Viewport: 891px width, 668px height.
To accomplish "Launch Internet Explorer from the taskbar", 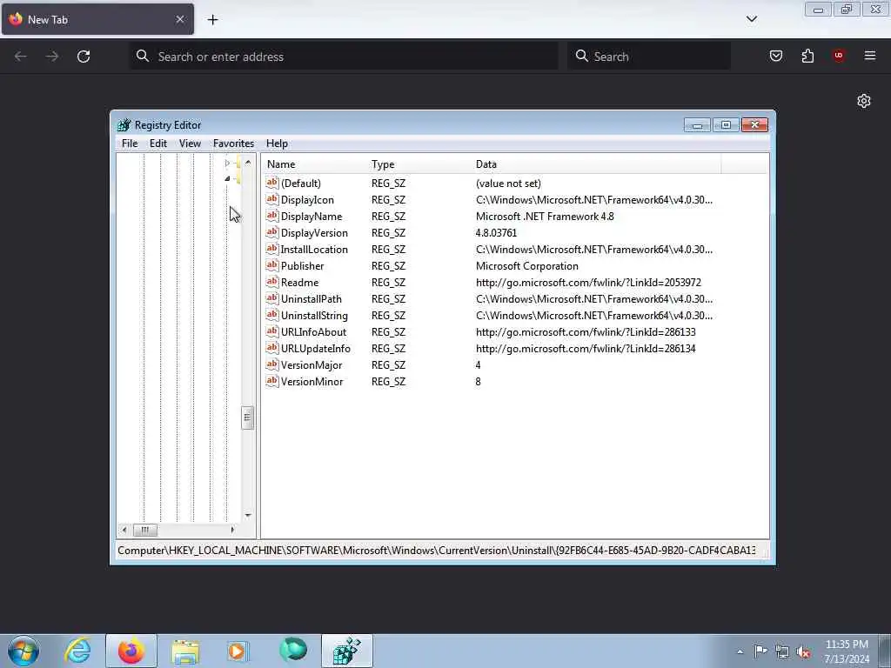I will pyautogui.click(x=77, y=651).
